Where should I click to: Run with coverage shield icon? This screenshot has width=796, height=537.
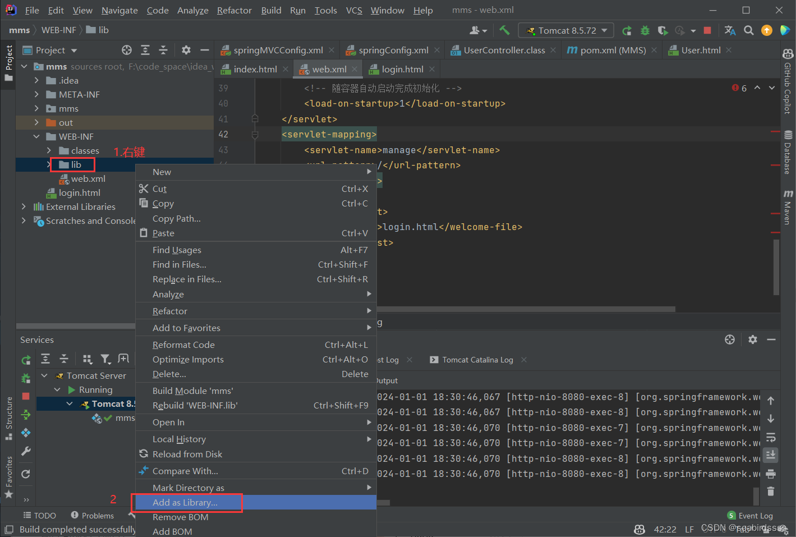[x=662, y=30]
